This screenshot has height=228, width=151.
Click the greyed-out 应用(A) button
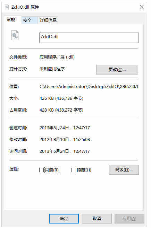point(129,219)
